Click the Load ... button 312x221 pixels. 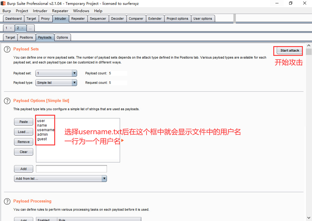(x=24, y=132)
